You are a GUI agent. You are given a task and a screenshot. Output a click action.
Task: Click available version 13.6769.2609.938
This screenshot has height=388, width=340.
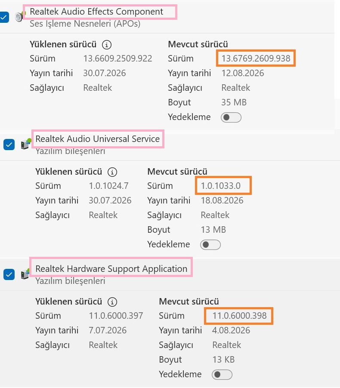click(256, 59)
